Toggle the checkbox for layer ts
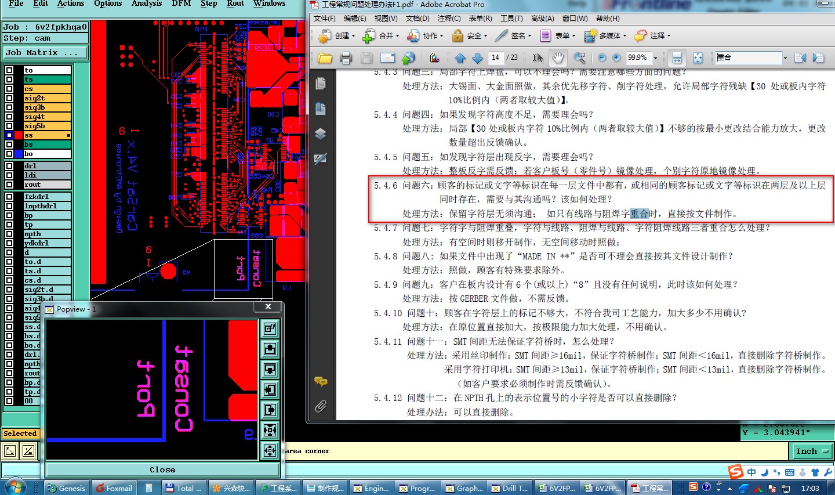 tap(9, 80)
